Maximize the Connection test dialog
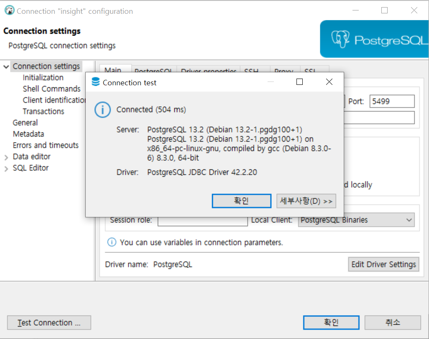Viewport: 429px width, 339px height. point(299,82)
